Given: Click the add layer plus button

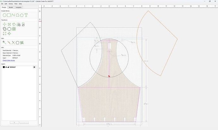Looking at the screenshot, I should coord(14,123).
